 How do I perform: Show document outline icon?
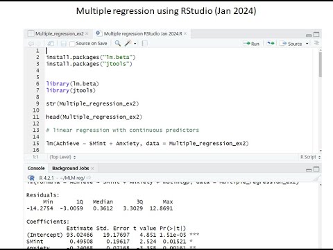[316, 43]
